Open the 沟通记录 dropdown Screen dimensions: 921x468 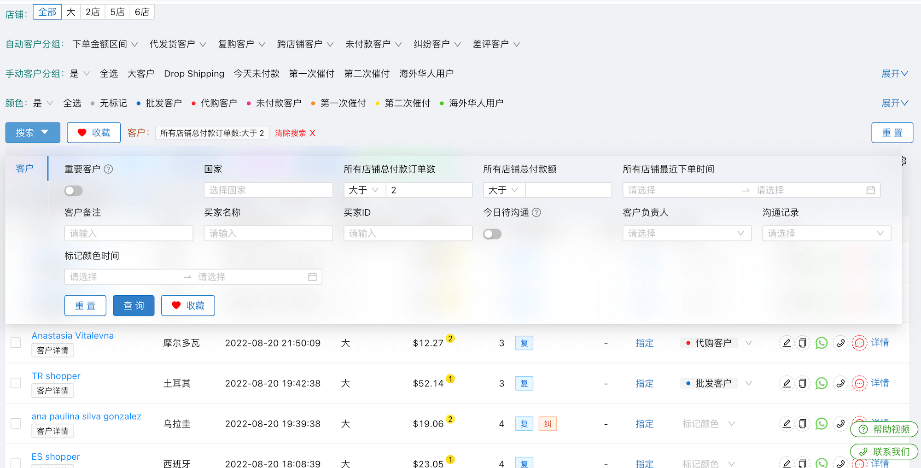click(x=826, y=234)
